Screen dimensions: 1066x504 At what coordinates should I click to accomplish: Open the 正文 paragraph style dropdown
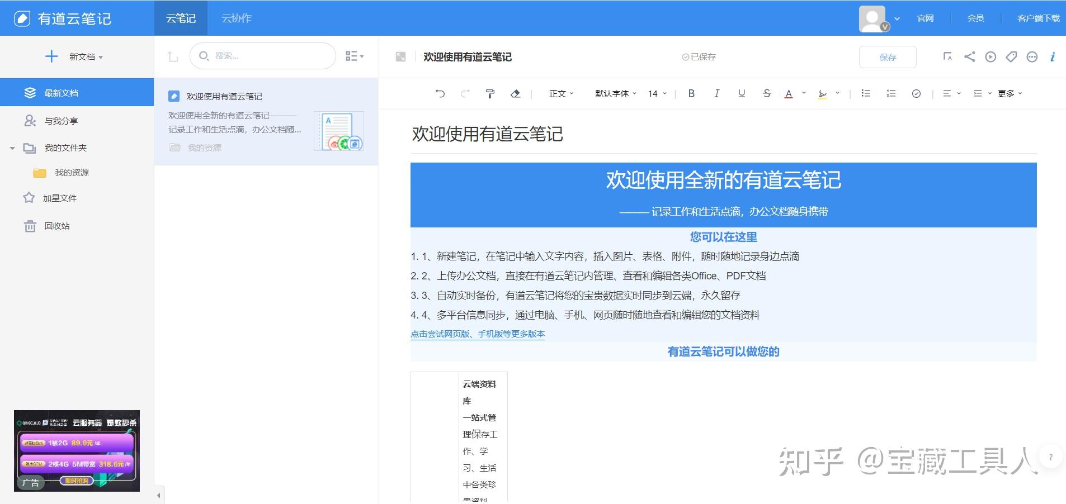pyautogui.click(x=561, y=93)
